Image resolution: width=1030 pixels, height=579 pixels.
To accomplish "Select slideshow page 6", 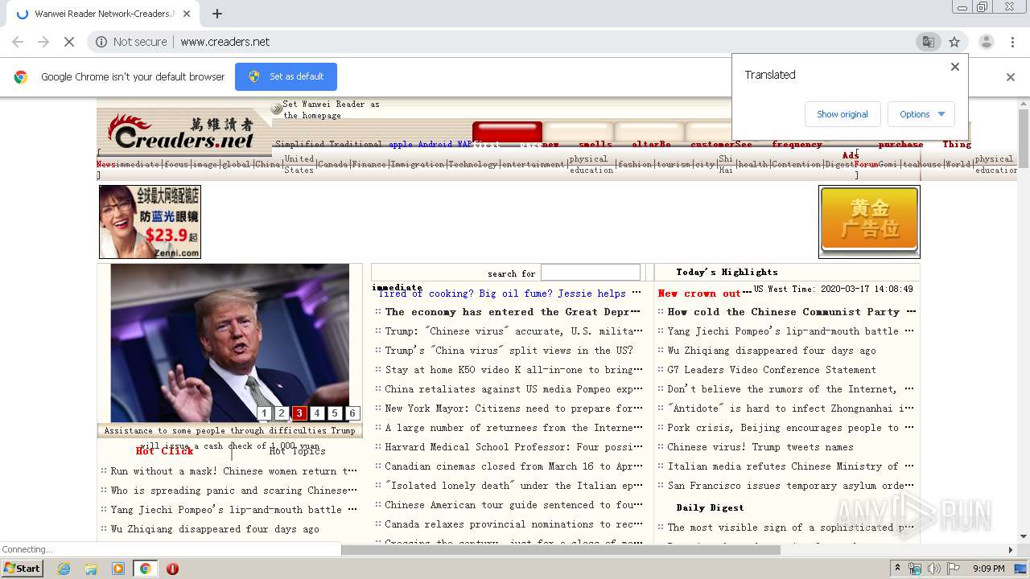I will point(352,413).
